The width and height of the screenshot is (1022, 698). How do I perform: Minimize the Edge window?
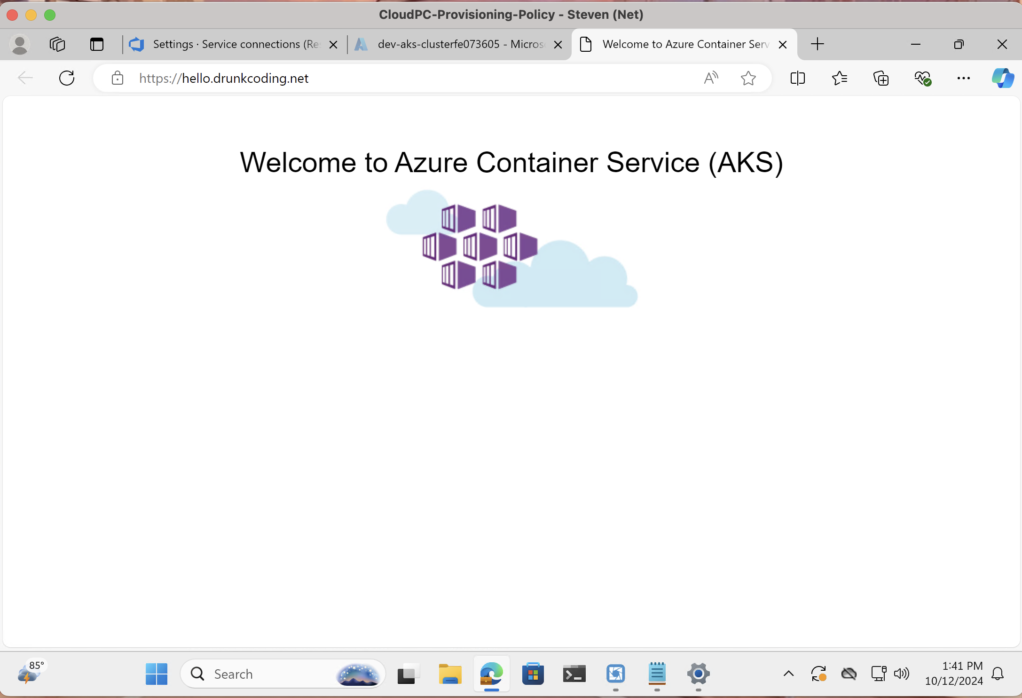click(x=915, y=44)
